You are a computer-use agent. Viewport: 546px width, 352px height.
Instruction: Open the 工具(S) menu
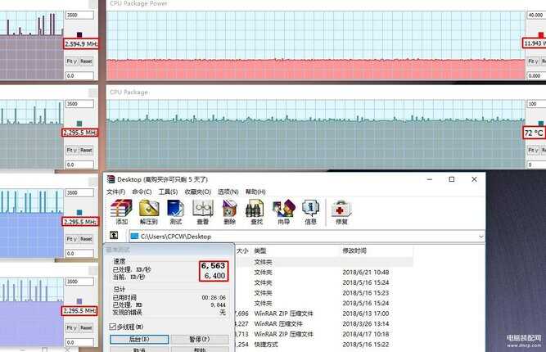pyautogui.click(x=168, y=192)
